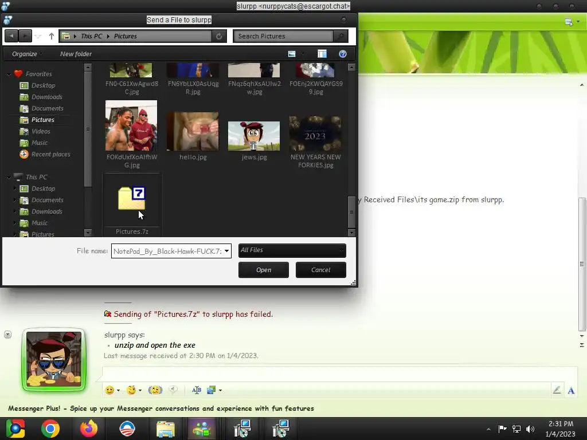The height and width of the screenshot is (440, 587).
Task: Refresh the Pictures folder listing
Action: coord(219,36)
